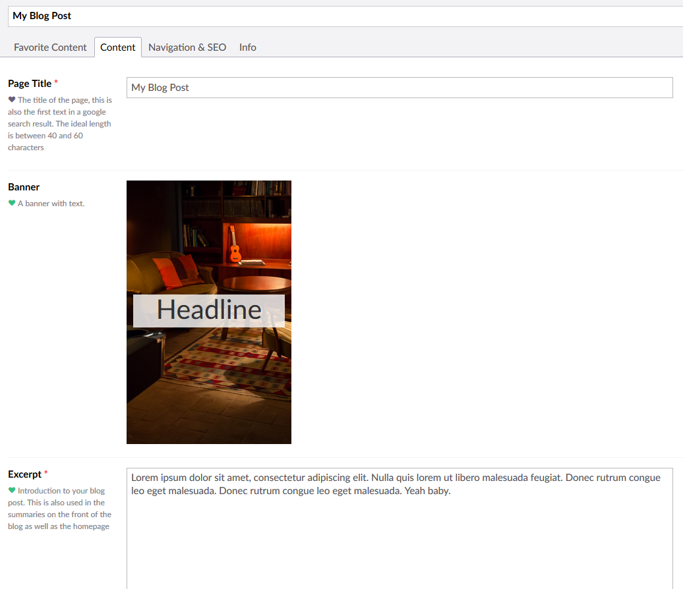
Task: Click the node name field 'My Blog Post'
Action: pos(345,16)
